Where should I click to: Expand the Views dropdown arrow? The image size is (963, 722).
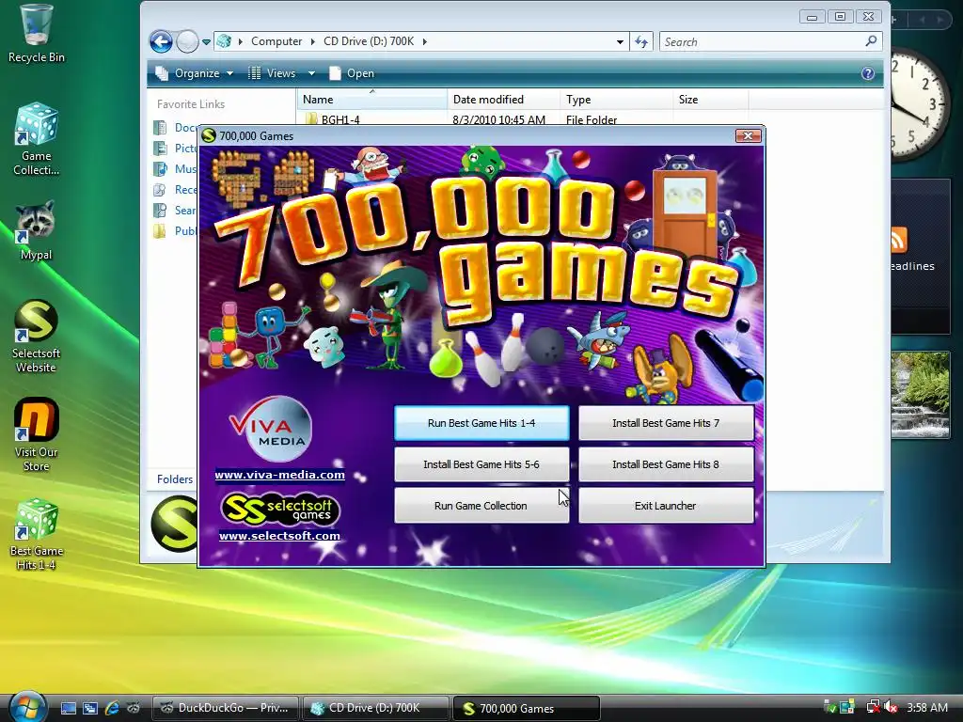[311, 73]
